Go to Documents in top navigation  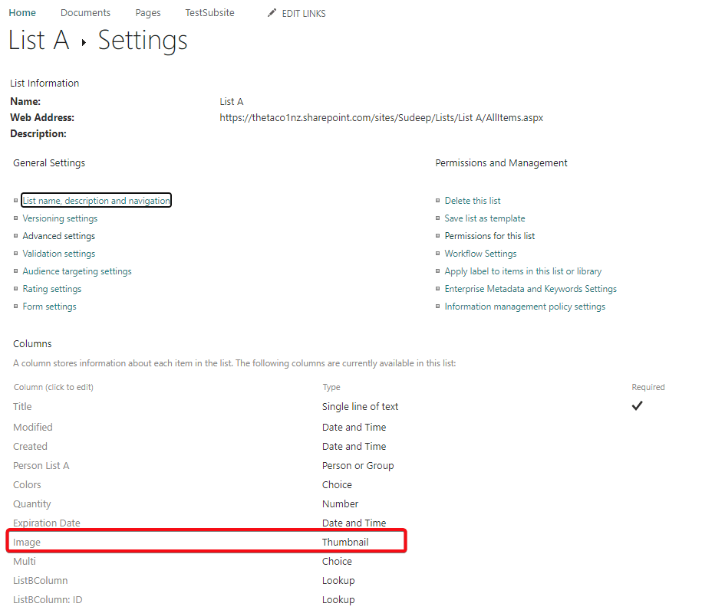pyautogui.click(x=85, y=13)
